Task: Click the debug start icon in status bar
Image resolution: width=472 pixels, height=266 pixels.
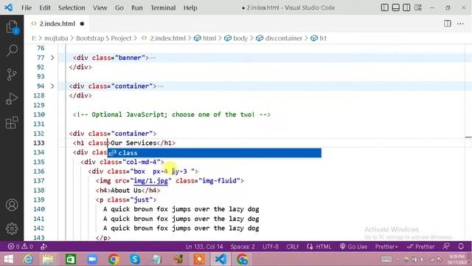Action: [x=44, y=246]
